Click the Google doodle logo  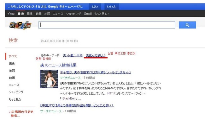20,25
